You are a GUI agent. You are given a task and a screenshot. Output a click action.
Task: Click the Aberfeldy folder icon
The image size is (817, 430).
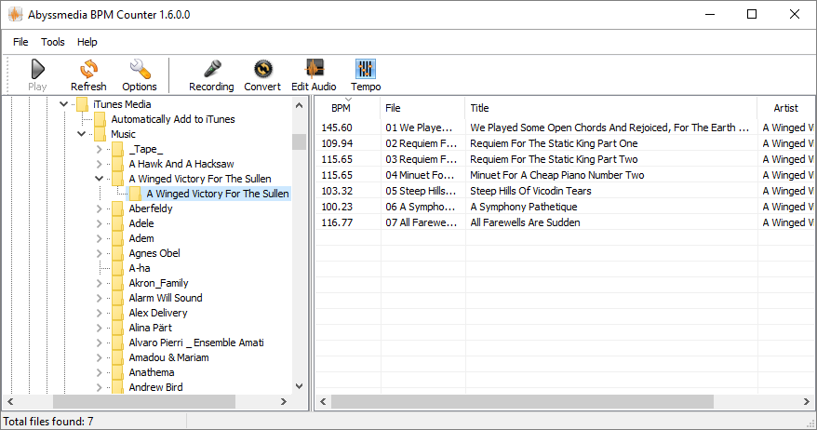pyautogui.click(x=118, y=208)
